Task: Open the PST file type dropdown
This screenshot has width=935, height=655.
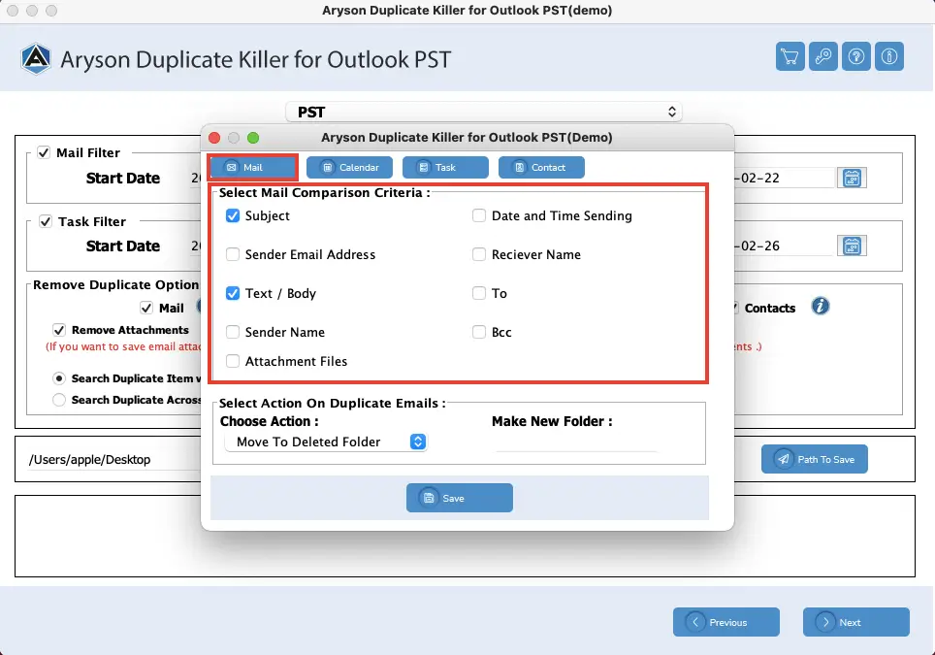Action: tap(484, 112)
